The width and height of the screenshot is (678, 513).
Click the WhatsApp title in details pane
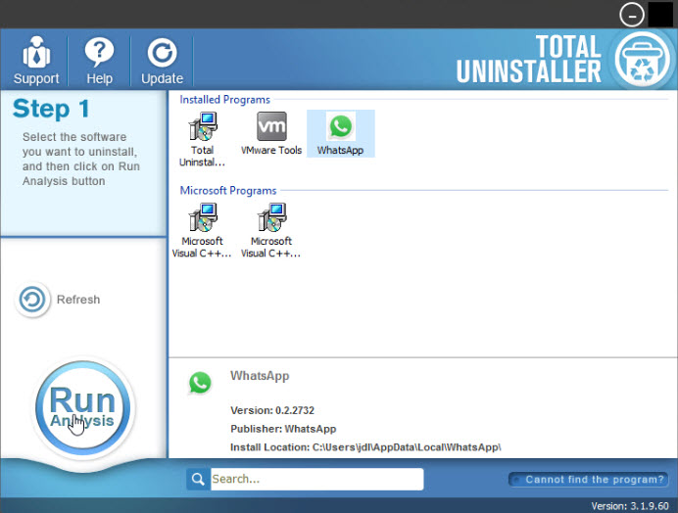(260, 376)
